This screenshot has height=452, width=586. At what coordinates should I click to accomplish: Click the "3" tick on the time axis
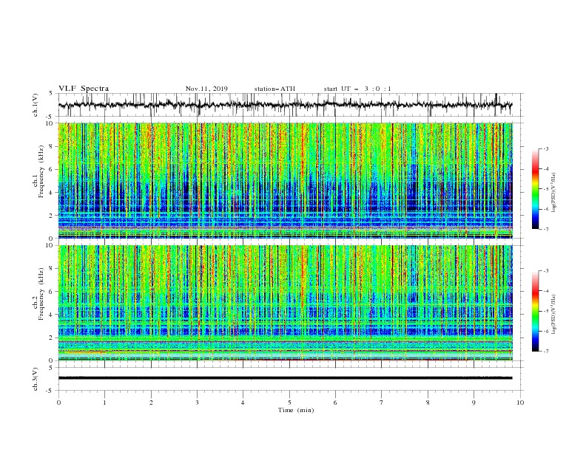point(197,403)
